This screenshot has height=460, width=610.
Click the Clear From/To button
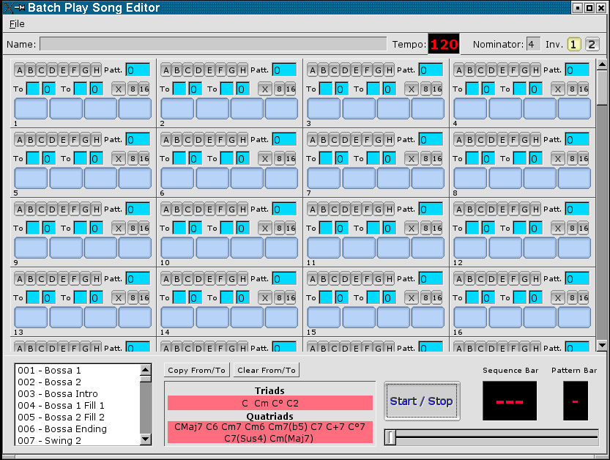click(267, 371)
